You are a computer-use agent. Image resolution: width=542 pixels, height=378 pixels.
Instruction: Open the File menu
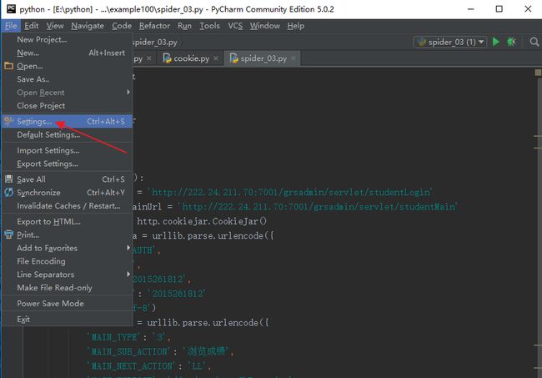(x=11, y=26)
